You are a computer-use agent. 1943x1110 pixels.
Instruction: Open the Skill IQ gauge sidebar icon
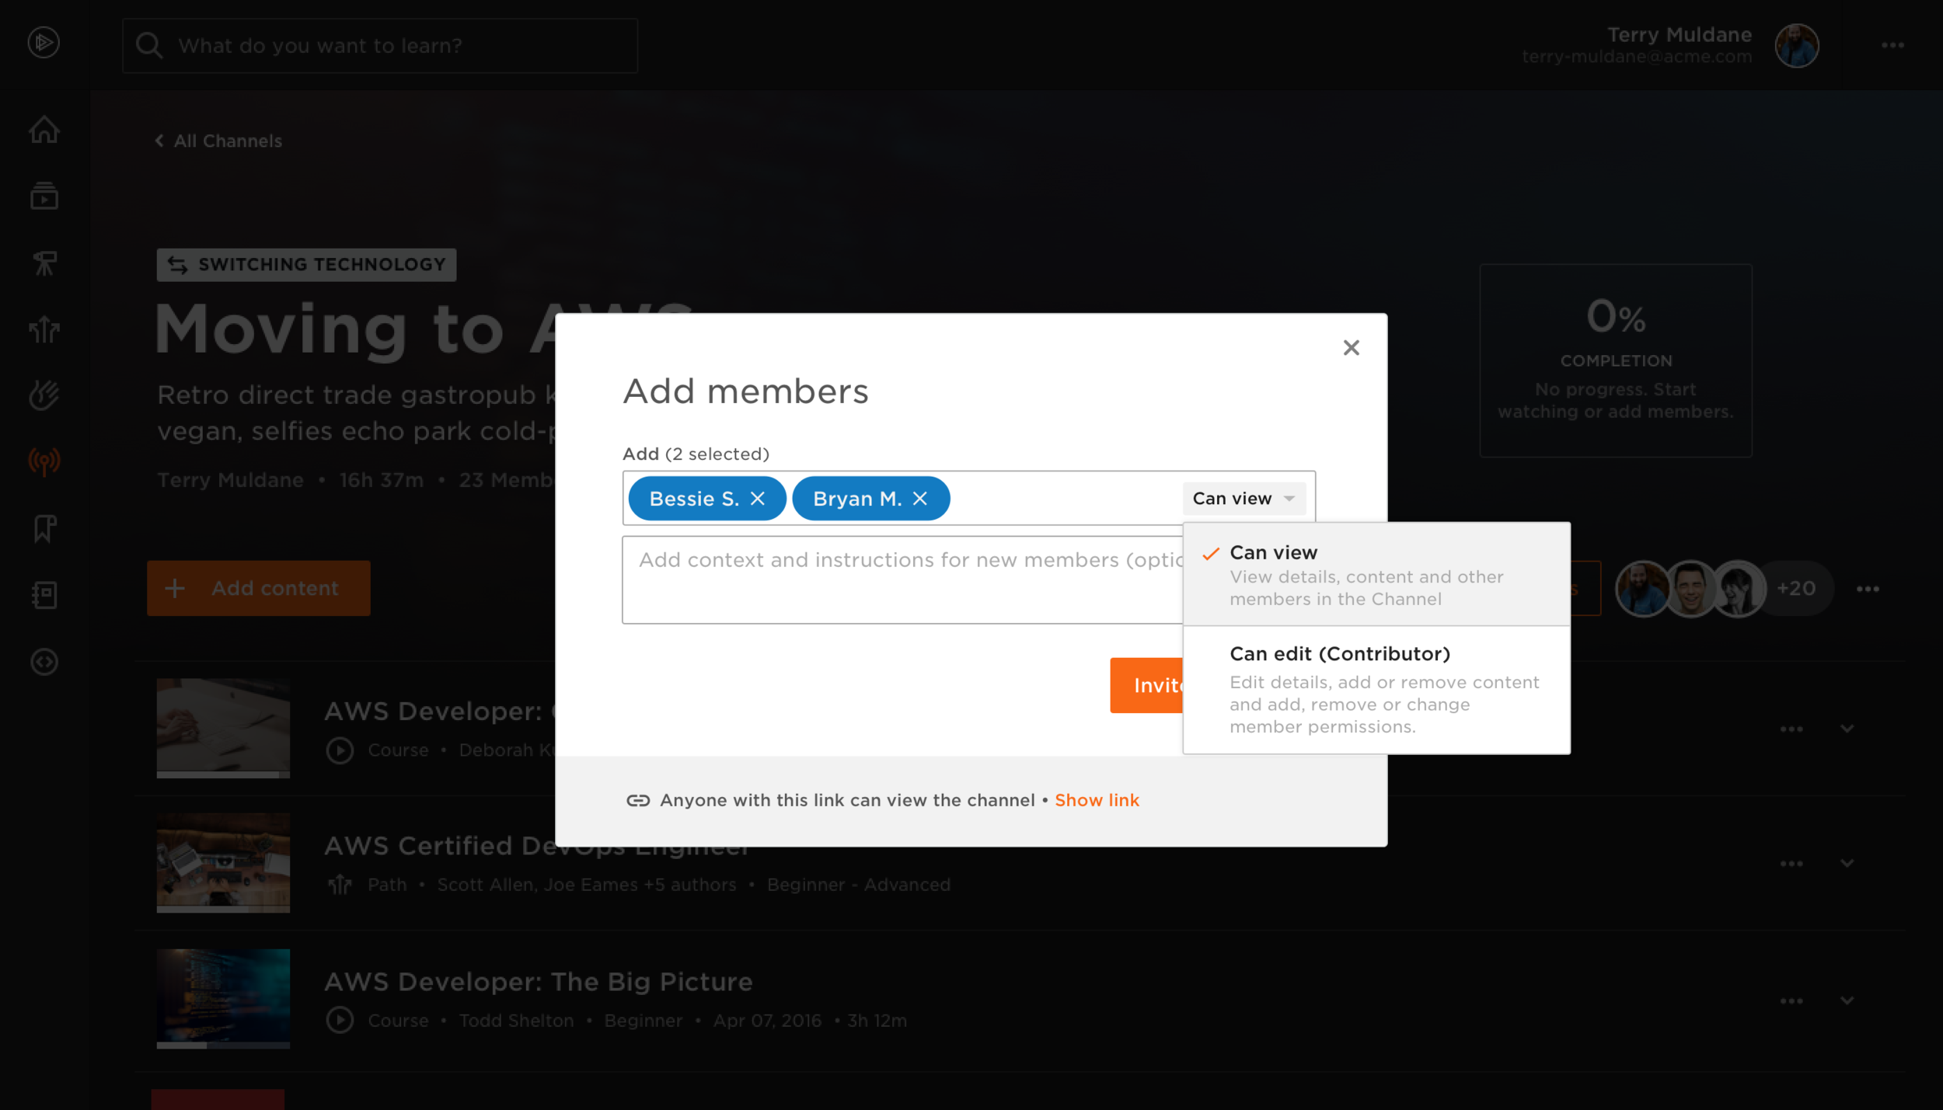44,395
